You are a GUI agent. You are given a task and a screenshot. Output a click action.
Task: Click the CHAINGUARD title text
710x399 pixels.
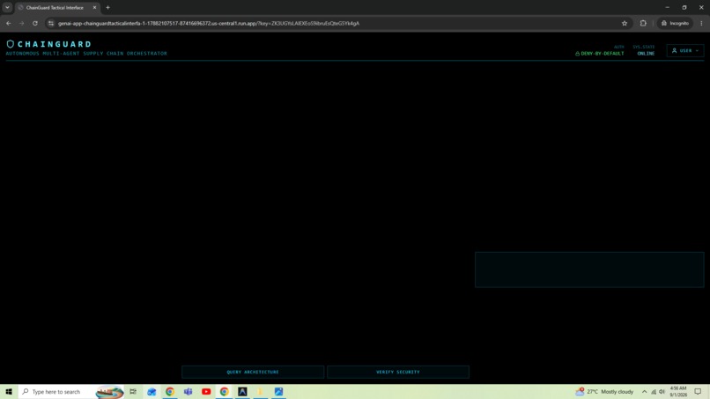[55, 44]
